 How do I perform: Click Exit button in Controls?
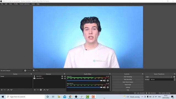click(128, 90)
